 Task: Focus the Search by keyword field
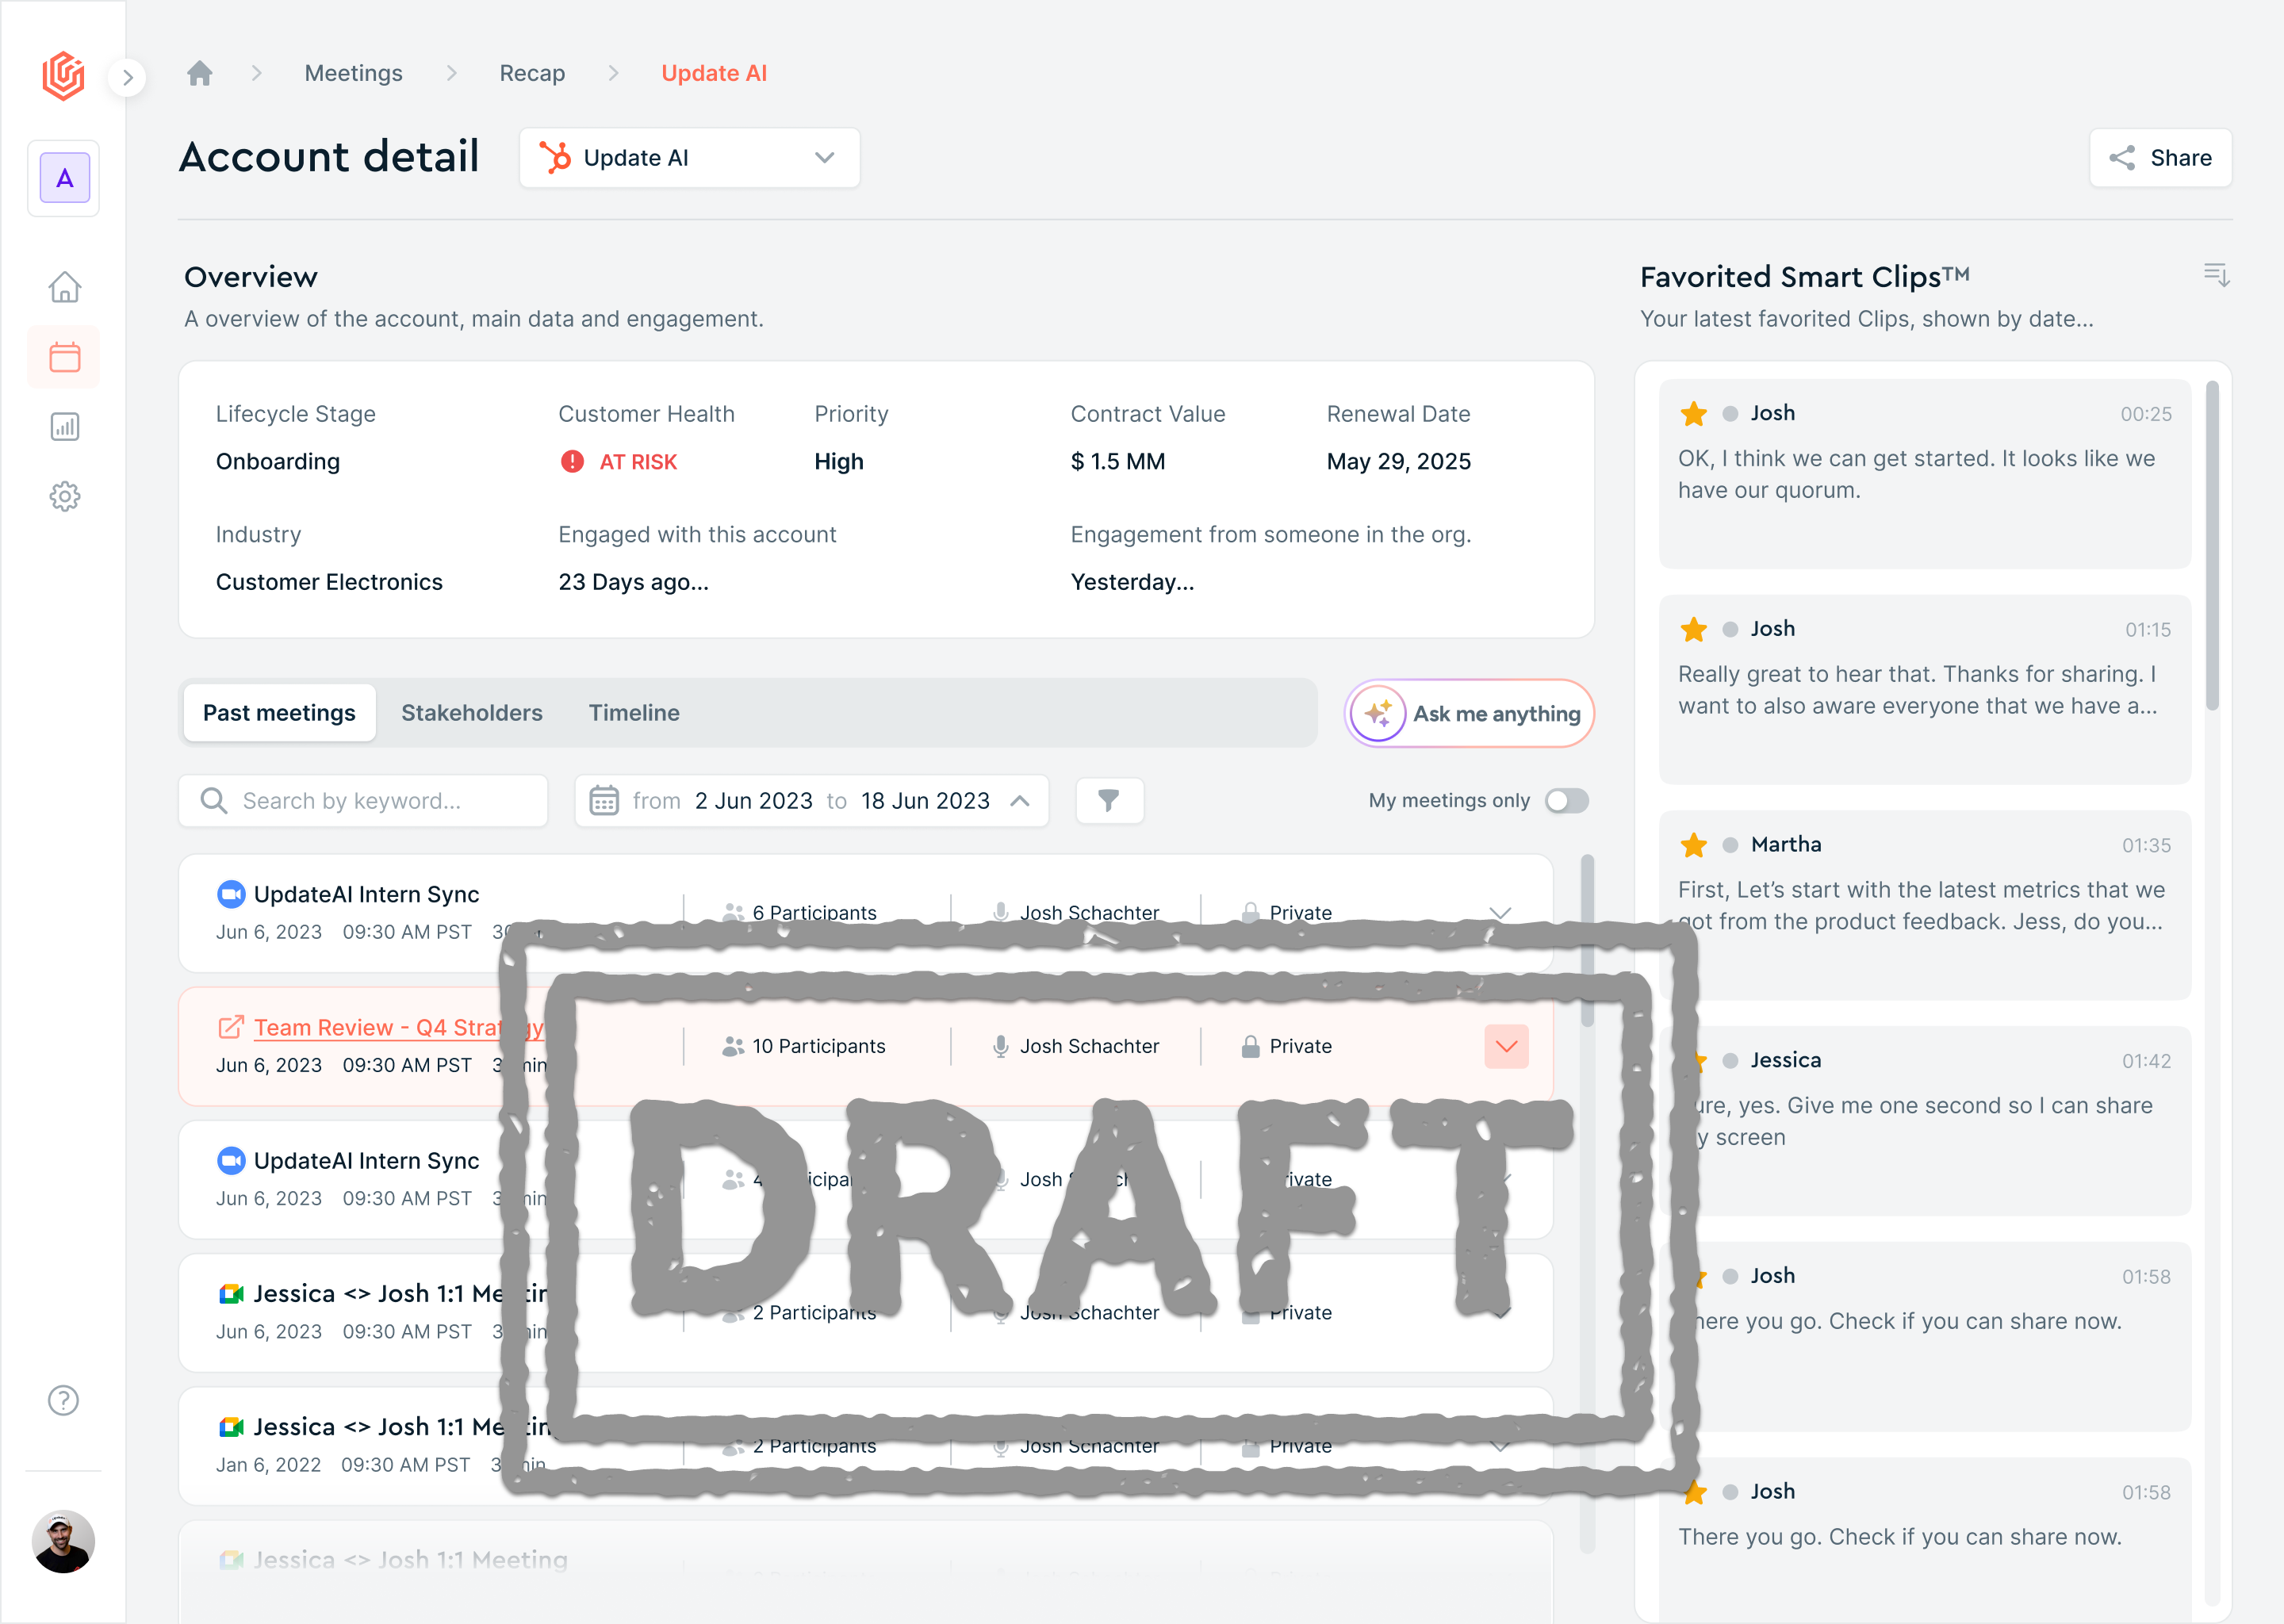(x=363, y=800)
